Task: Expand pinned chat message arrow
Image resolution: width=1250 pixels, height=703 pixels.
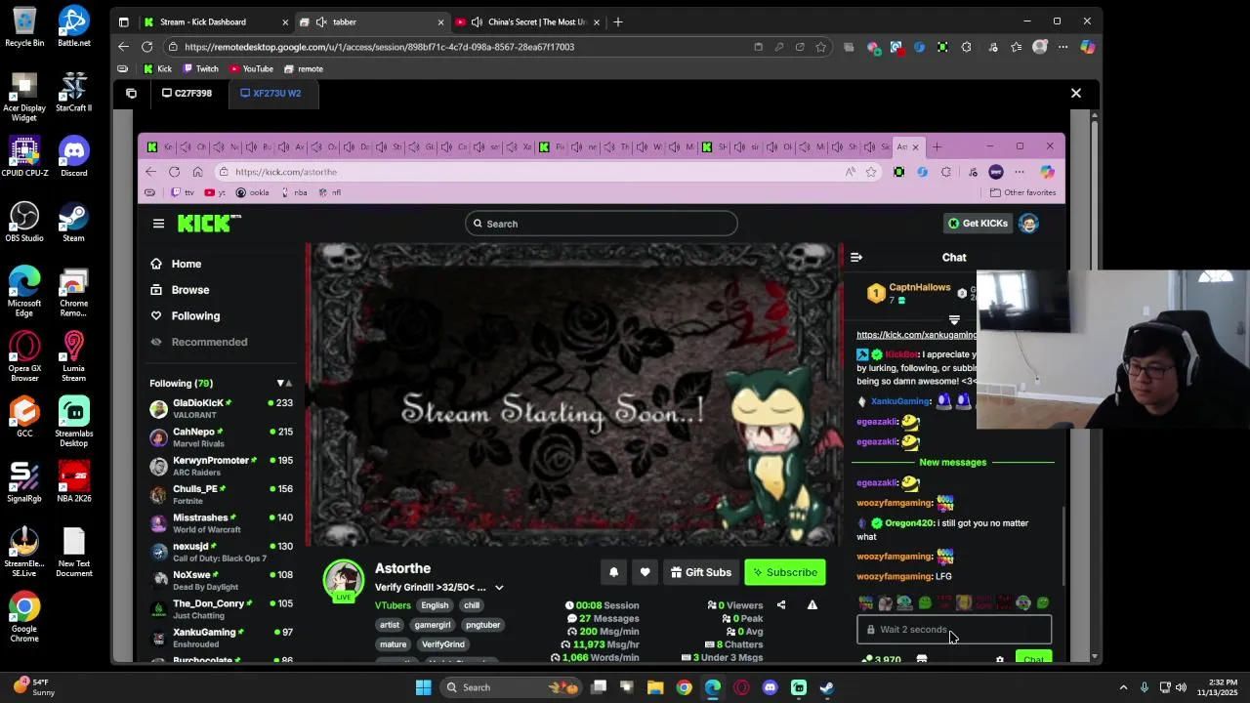Action: coord(954,320)
